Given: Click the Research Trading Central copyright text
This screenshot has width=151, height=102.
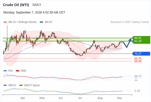Looking at the screenshot, I should click(x=130, y=22).
